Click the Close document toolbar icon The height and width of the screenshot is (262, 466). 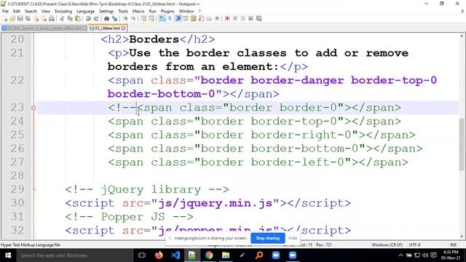click(36, 18)
